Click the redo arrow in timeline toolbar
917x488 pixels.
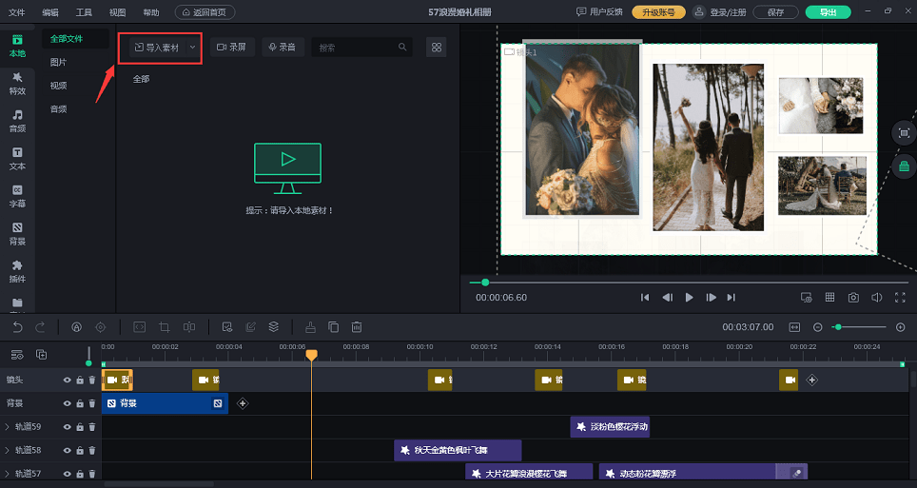[40, 327]
